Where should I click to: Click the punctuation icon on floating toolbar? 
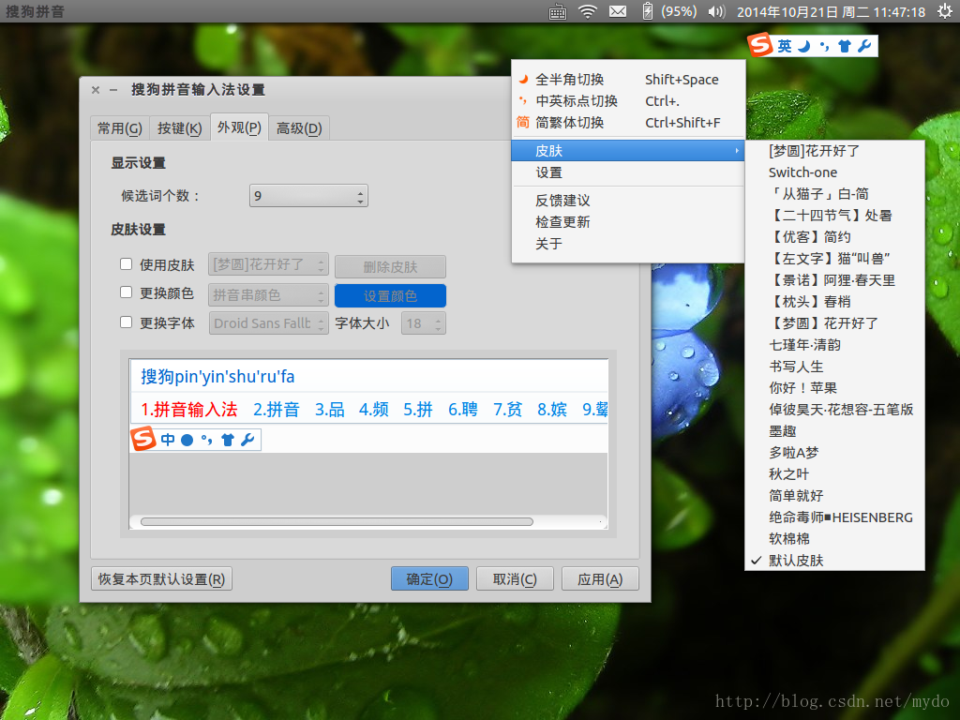(x=825, y=46)
